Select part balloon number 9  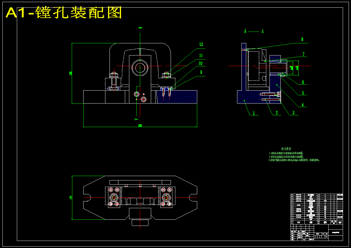coord(201,72)
